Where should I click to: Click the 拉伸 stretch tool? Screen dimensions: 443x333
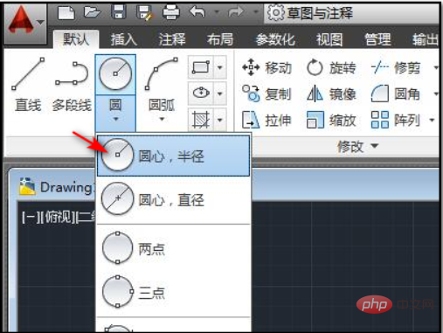[x=266, y=120]
